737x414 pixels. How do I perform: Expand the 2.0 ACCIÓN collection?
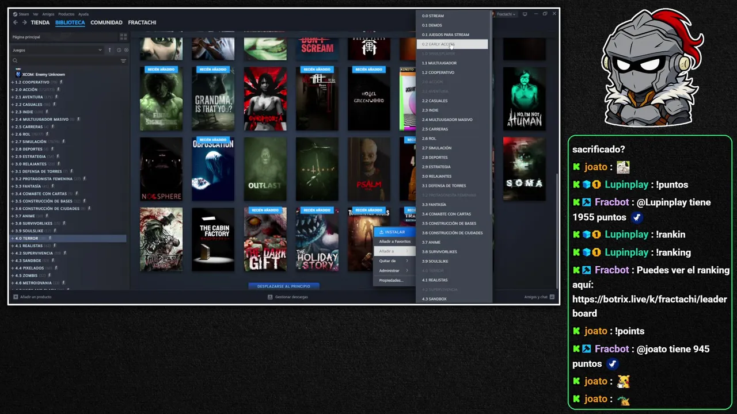[13, 90]
